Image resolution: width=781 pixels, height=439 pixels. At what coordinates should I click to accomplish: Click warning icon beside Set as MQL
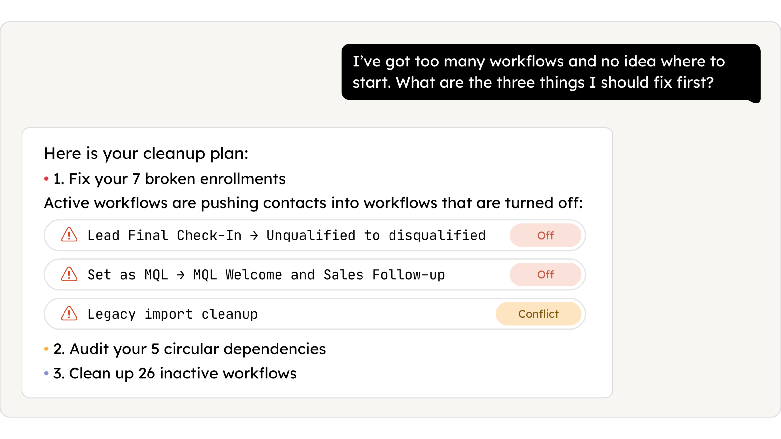(69, 274)
